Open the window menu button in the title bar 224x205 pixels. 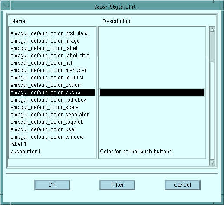tap(7, 7)
